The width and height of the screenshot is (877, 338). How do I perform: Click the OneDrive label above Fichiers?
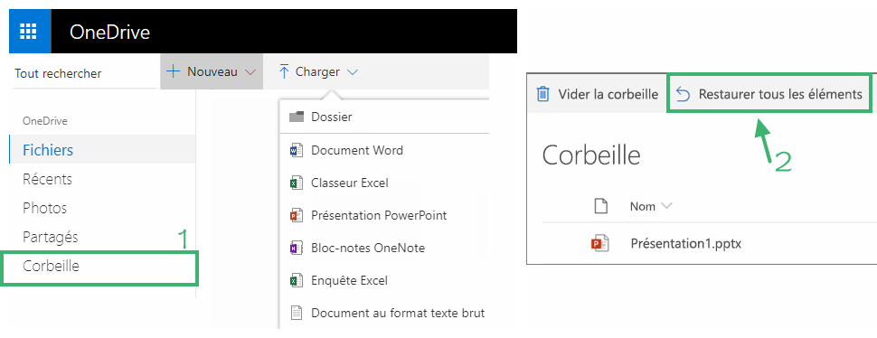click(44, 121)
